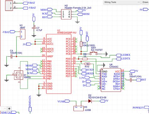Select the SIMDATA vertical net port
The width and height of the screenshot is (149, 114).
30,110
